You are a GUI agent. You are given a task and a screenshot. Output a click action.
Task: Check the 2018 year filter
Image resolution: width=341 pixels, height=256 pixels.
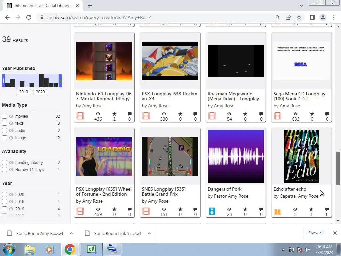pyautogui.click(x=5, y=209)
